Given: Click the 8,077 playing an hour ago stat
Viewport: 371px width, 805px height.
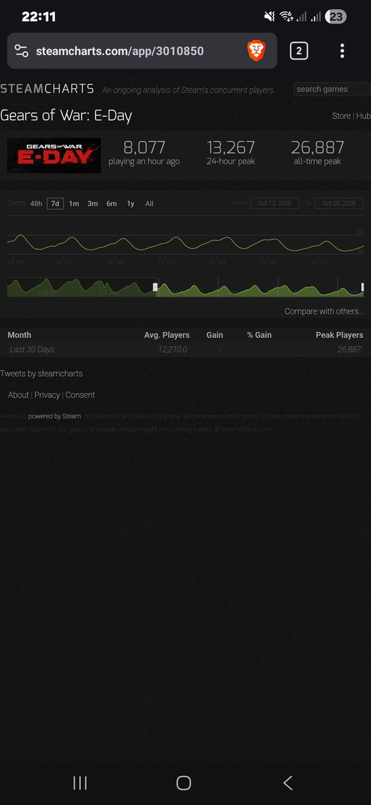Looking at the screenshot, I should pyautogui.click(x=144, y=153).
